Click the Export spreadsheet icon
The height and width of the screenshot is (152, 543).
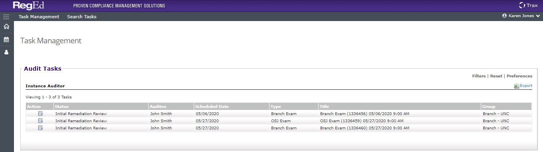point(516,86)
